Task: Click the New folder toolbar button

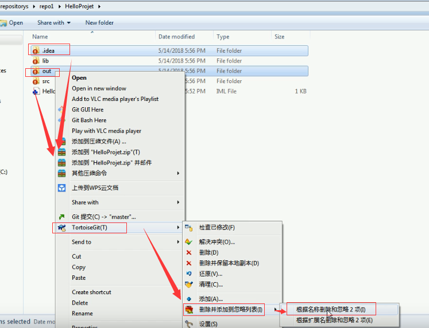Action: (99, 23)
